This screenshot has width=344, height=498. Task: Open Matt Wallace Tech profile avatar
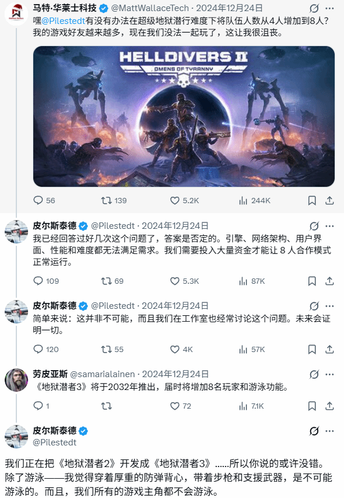pos(16,13)
